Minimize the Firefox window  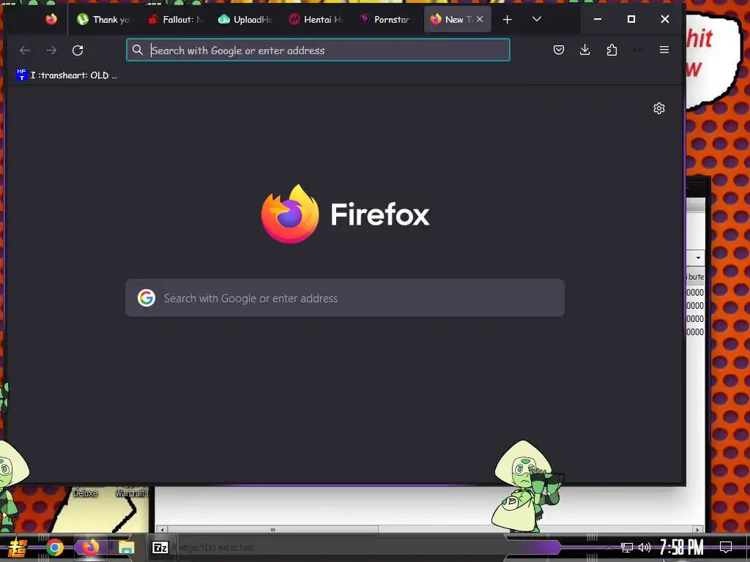598,19
